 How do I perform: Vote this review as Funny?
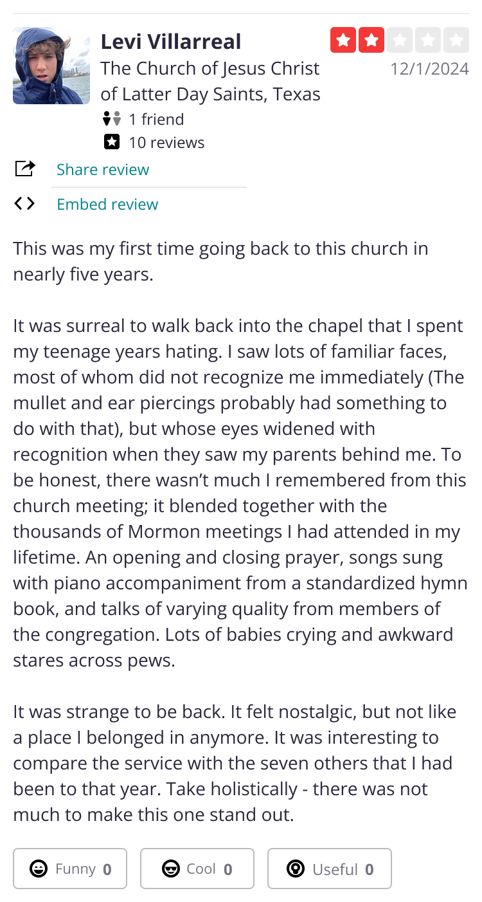pos(70,869)
